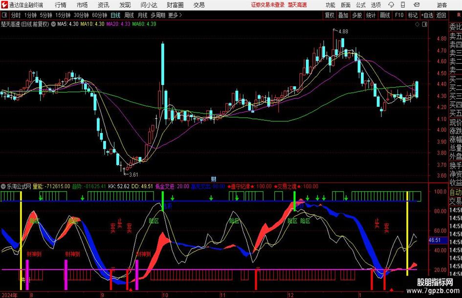Click the red up arrow marker near January
462x298 pixels.
coord(391,290)
